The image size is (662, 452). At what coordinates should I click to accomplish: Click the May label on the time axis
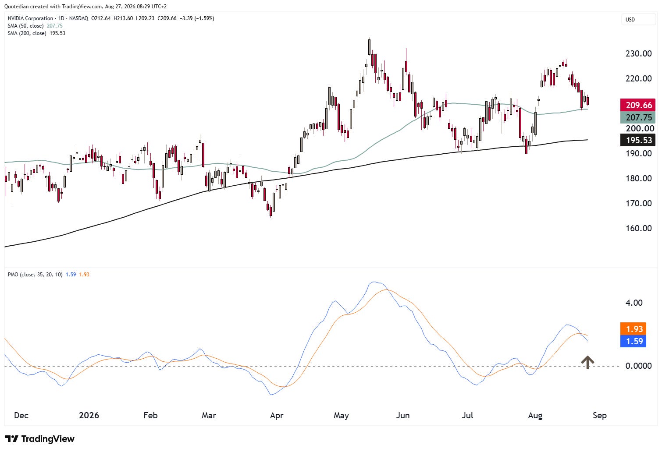(x=341, y=415)
